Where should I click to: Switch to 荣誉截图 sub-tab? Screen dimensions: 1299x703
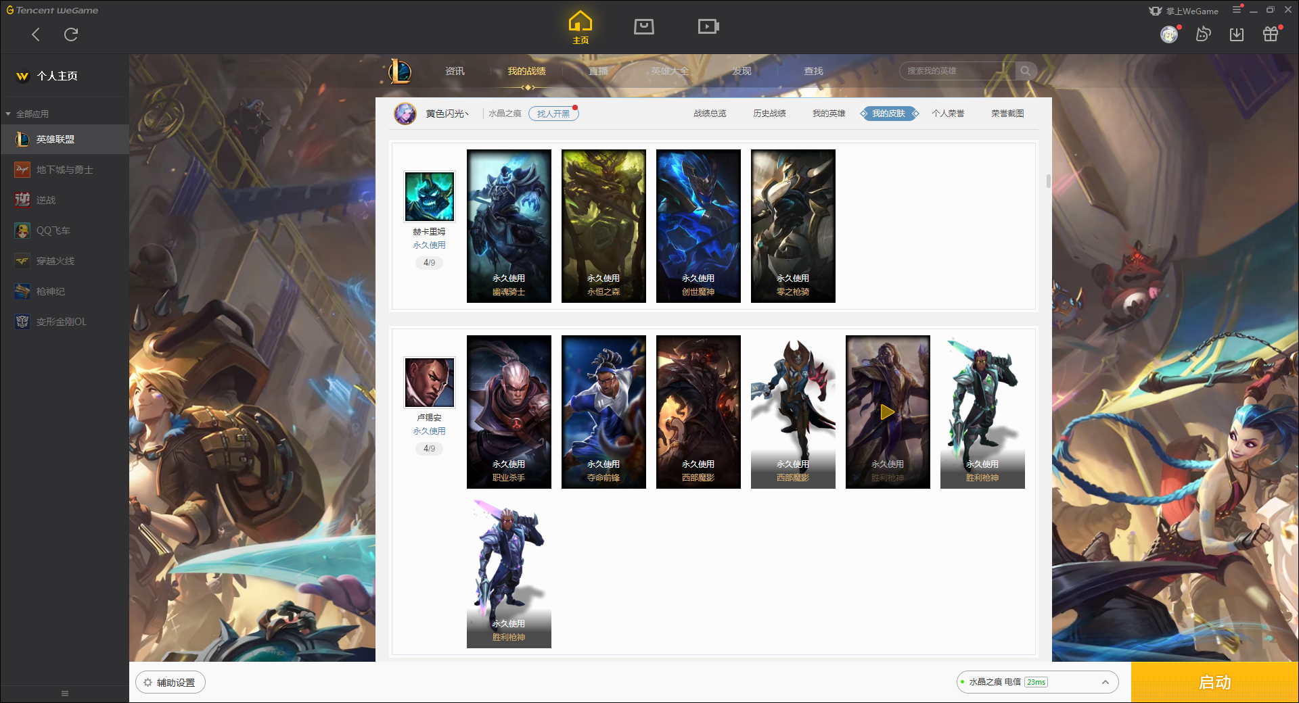click(1007, 114)
